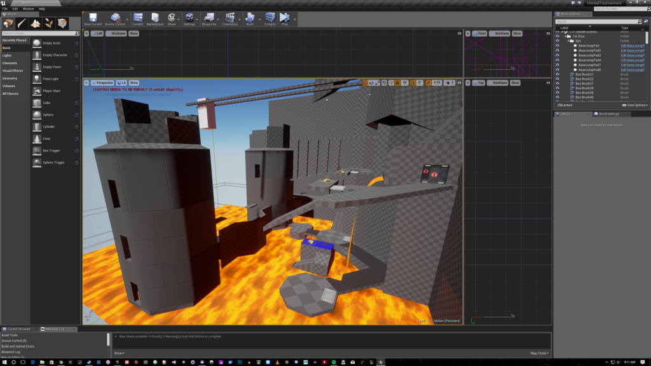Toggle visibility of 1st_floor folder
Viewport: 651px width, 366px height.
pyautogui.click(x=558, y=36)
